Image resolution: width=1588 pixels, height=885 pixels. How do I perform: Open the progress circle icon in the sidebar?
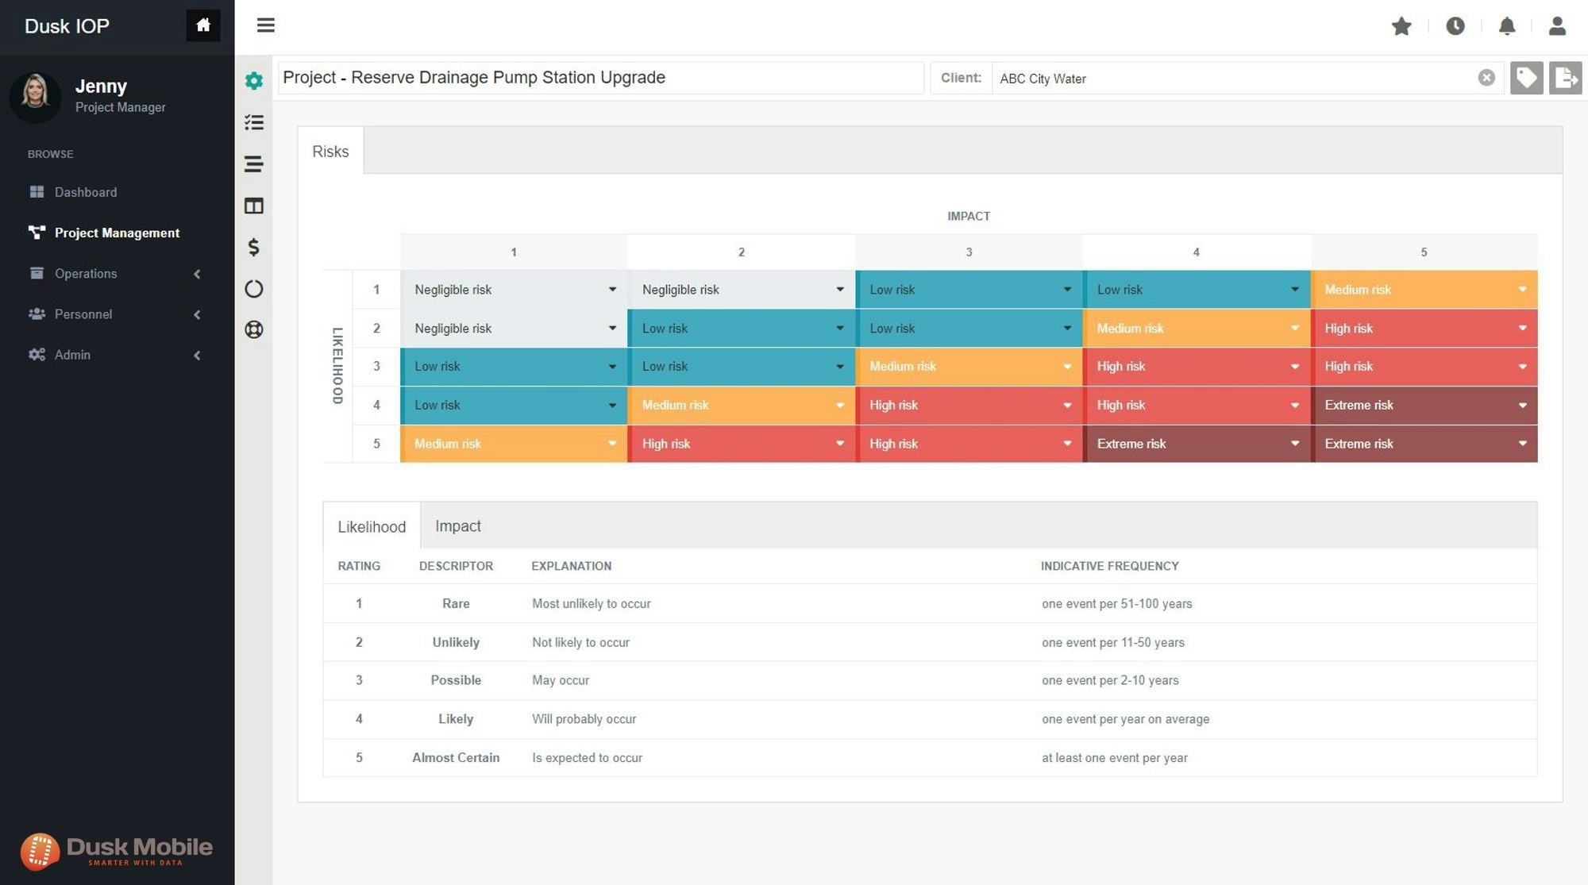click(x=254, y=289)
